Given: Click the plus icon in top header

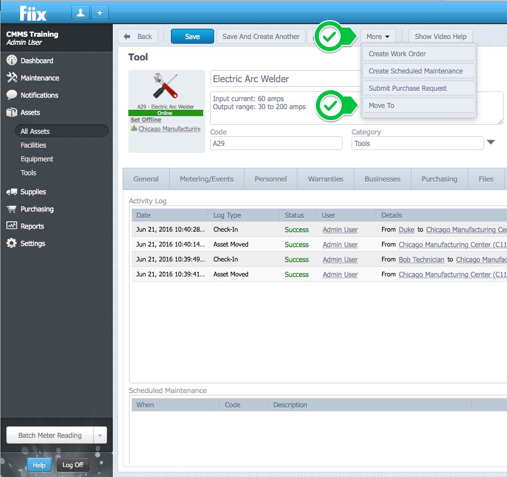Looking at the screenshot, I should click(x=99, y=13).
